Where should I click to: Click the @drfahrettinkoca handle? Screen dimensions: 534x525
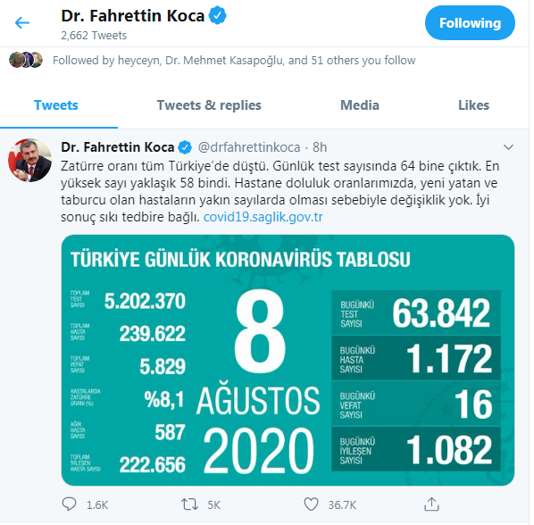coord(249,147)
